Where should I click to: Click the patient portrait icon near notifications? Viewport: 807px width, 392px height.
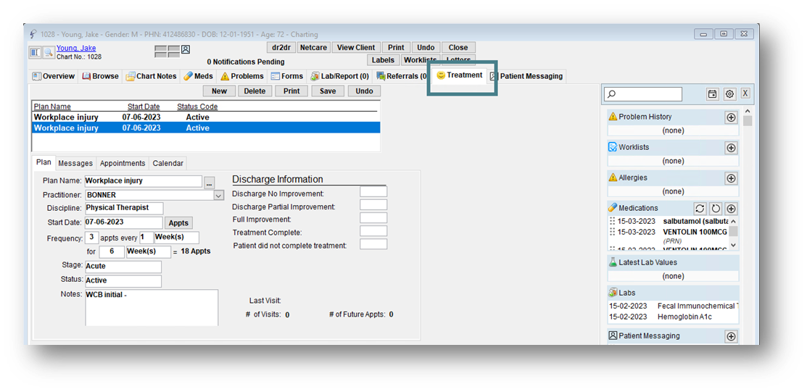click(186, 49)
